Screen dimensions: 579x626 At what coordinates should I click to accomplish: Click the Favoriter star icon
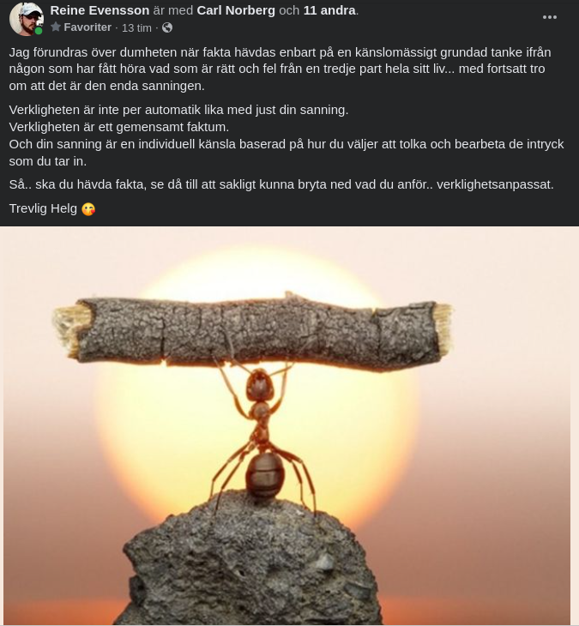[x=56, y=27]
